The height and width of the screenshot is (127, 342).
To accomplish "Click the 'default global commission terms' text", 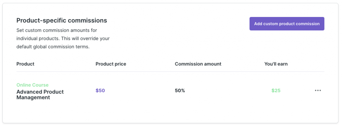I will [x=53, y=47].
